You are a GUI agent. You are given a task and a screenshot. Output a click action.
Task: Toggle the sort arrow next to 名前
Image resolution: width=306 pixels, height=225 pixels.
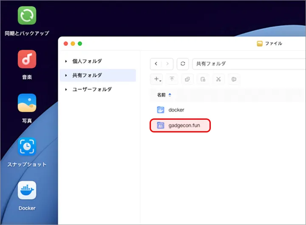click(x=170, y=95)
